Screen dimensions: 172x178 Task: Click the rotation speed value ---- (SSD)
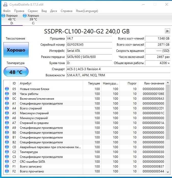pyautogui.click(x=157, y=51)
